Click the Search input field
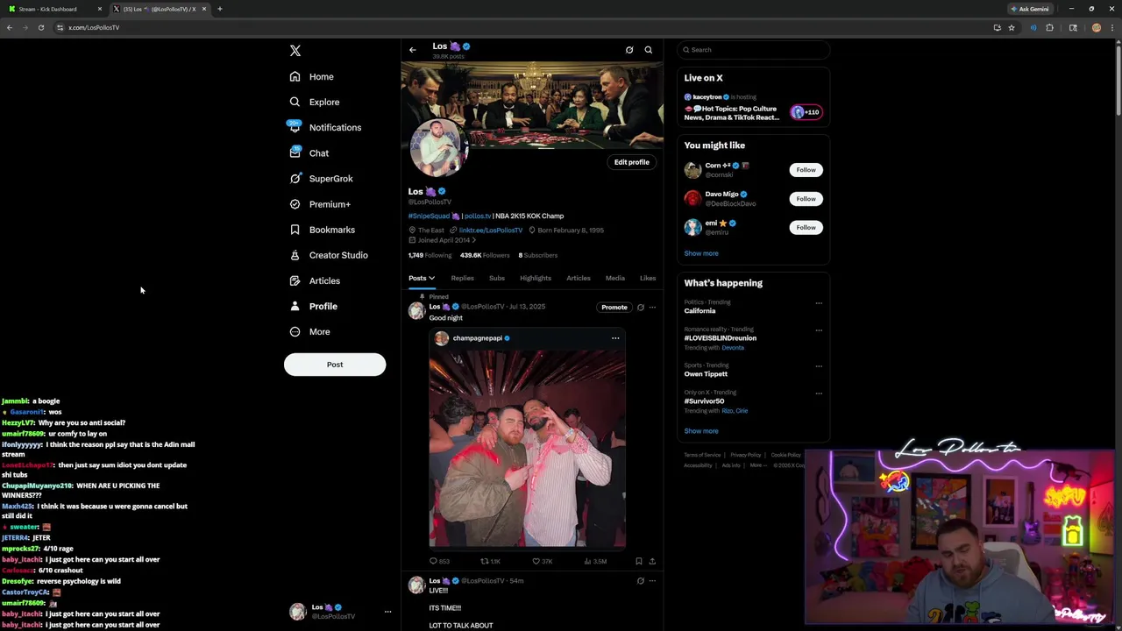 coord(753,50)
